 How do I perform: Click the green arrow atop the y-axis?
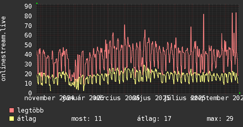(x=37, y=3)
